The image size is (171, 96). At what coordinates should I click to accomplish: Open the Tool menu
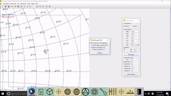(x=18, y=3)
